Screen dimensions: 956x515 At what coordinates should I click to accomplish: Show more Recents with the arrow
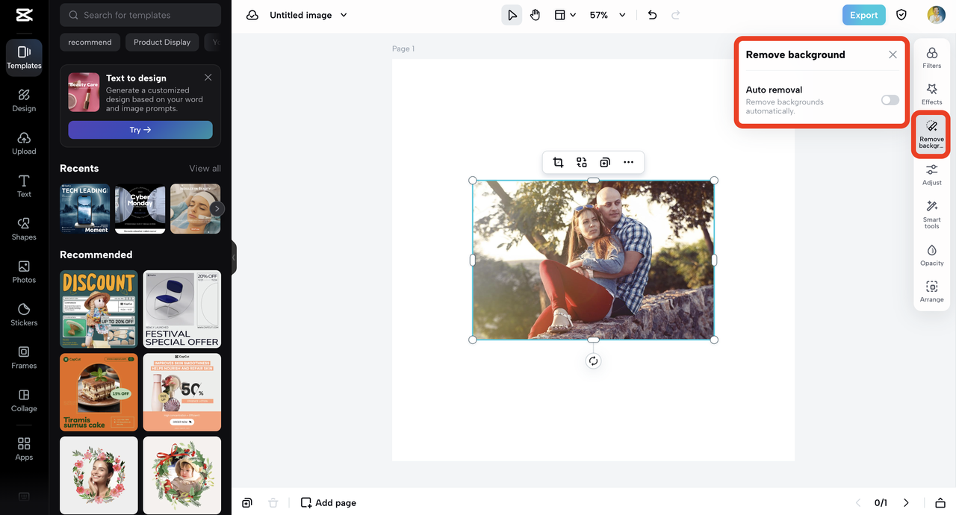pyautogui.click(x=217, y=209)
